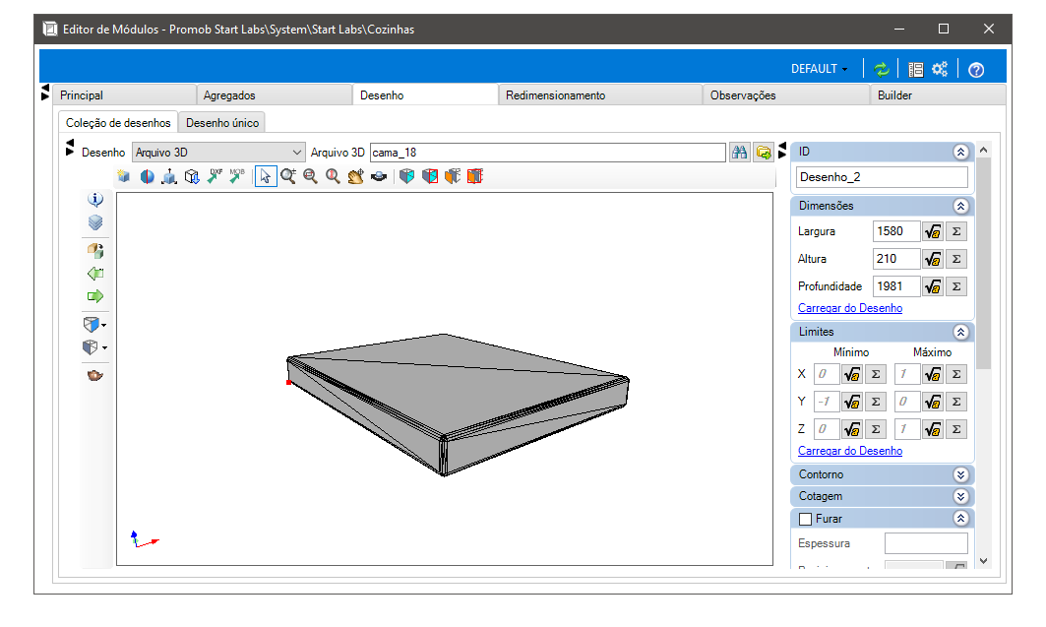Viewport: 1046px width, 627px height.
Task: Switch to the Principal tab
Action: 124,95
